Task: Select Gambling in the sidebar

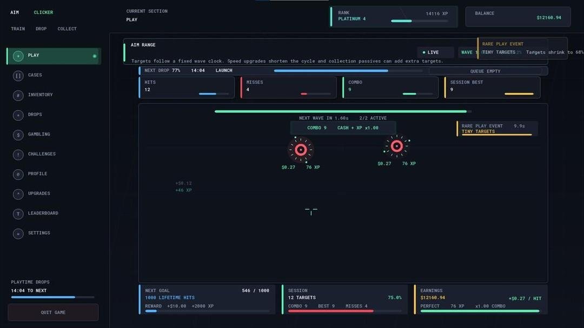Action: pyautogui.click(x=39, y=134)
